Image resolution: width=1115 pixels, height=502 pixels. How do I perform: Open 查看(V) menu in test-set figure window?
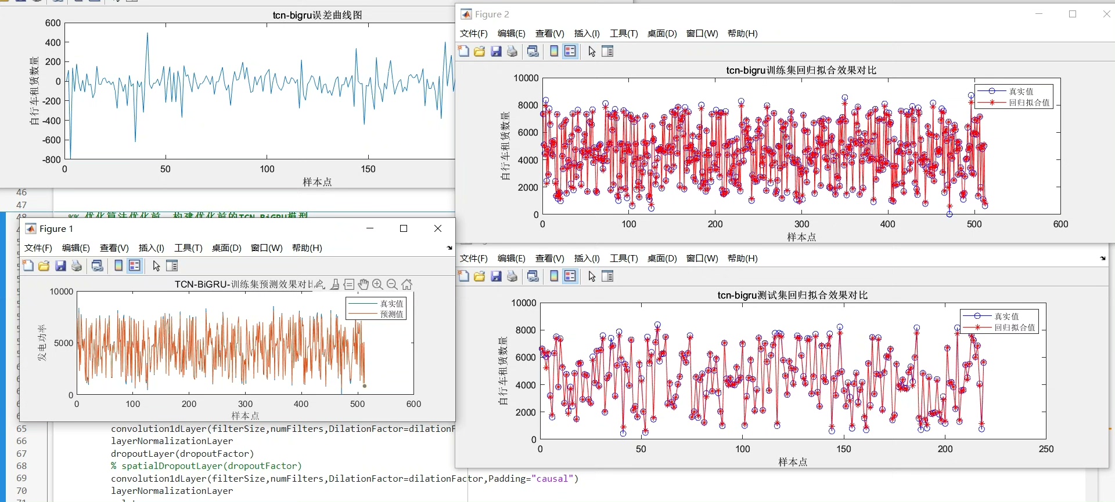(550, 258)
